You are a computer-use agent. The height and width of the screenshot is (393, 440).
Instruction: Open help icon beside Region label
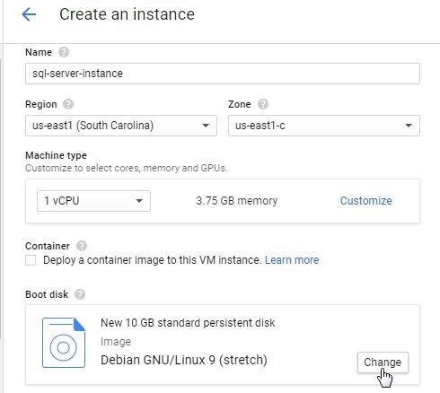68,104
